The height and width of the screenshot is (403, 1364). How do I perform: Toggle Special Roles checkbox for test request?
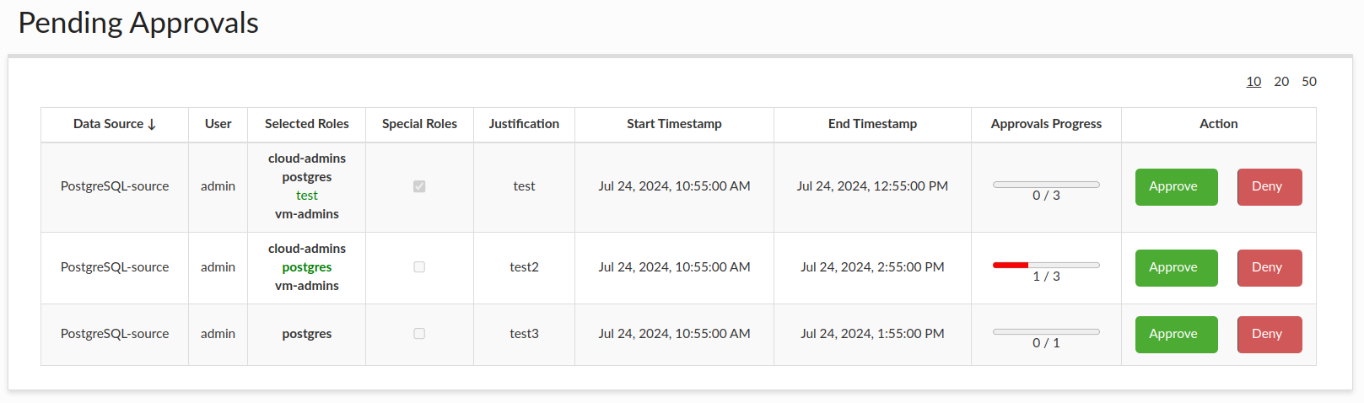click(419, 186)
